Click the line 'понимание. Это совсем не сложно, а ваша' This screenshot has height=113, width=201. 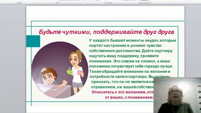pos(129,61)
